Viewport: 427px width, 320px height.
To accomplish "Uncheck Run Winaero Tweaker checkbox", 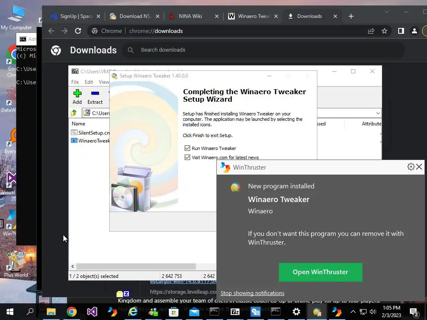I will (187, 148).
